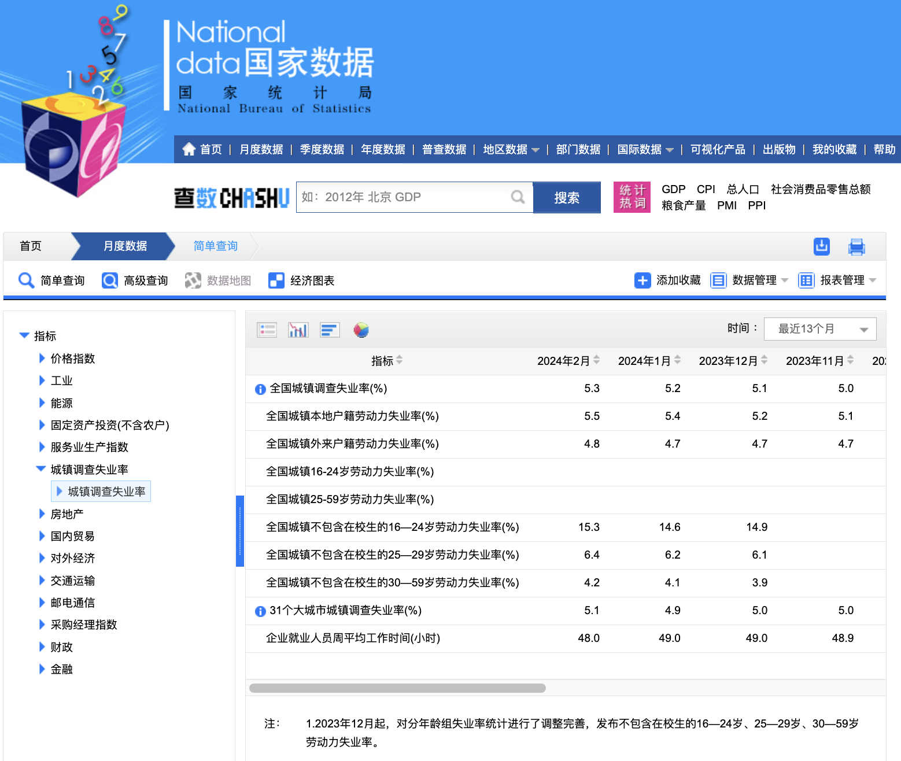Click the download icon at top right
Image resolution: width=901 pixels, height=761 pixels.
821,246
